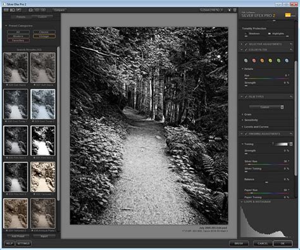This screenshot has width=300, height=250.
Task: Reset Finishing Adjustments section arrow
Action: pyautogui.click(x=291, y=134)
